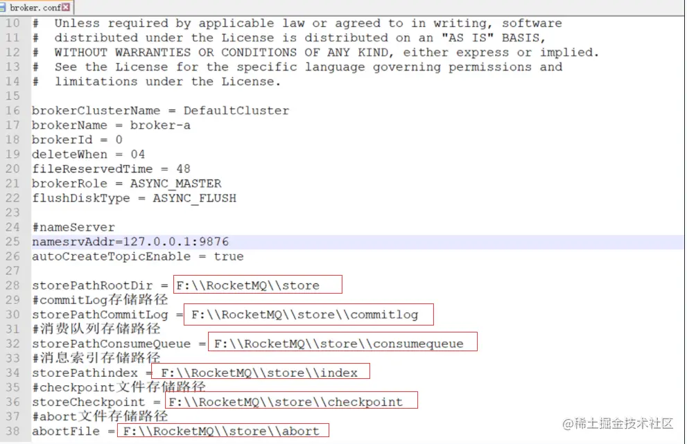Click the 'abortFile' key
Image resolution: width=687 pixels, height=444 pixels.
click(x=66, y=432)
